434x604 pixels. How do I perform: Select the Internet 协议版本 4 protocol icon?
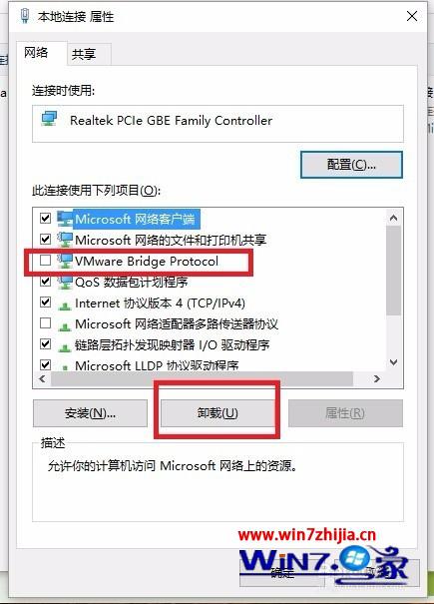[65, 305]
